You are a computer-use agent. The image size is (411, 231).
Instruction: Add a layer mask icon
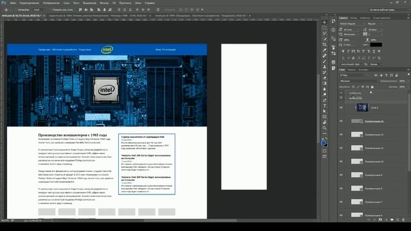click(380, 219)
